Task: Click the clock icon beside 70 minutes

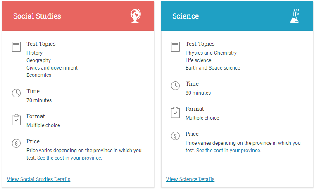Action: (x=16, y=93)
